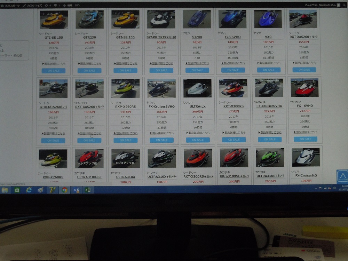Open the Windows Store taskbar icon
348x261 pixels.
coord(17,190)
